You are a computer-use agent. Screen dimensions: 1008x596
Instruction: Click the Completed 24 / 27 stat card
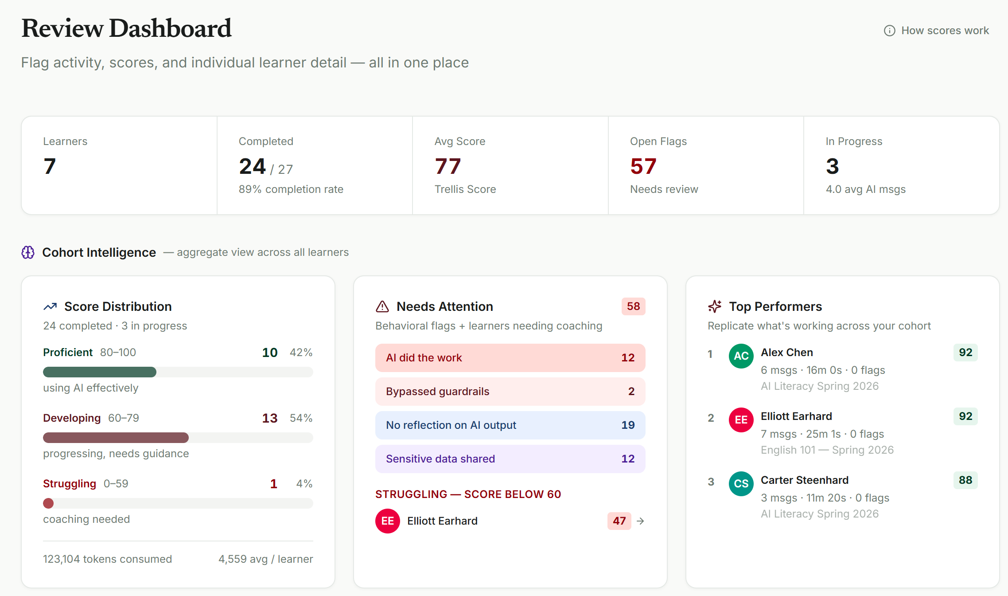(315, 165)
